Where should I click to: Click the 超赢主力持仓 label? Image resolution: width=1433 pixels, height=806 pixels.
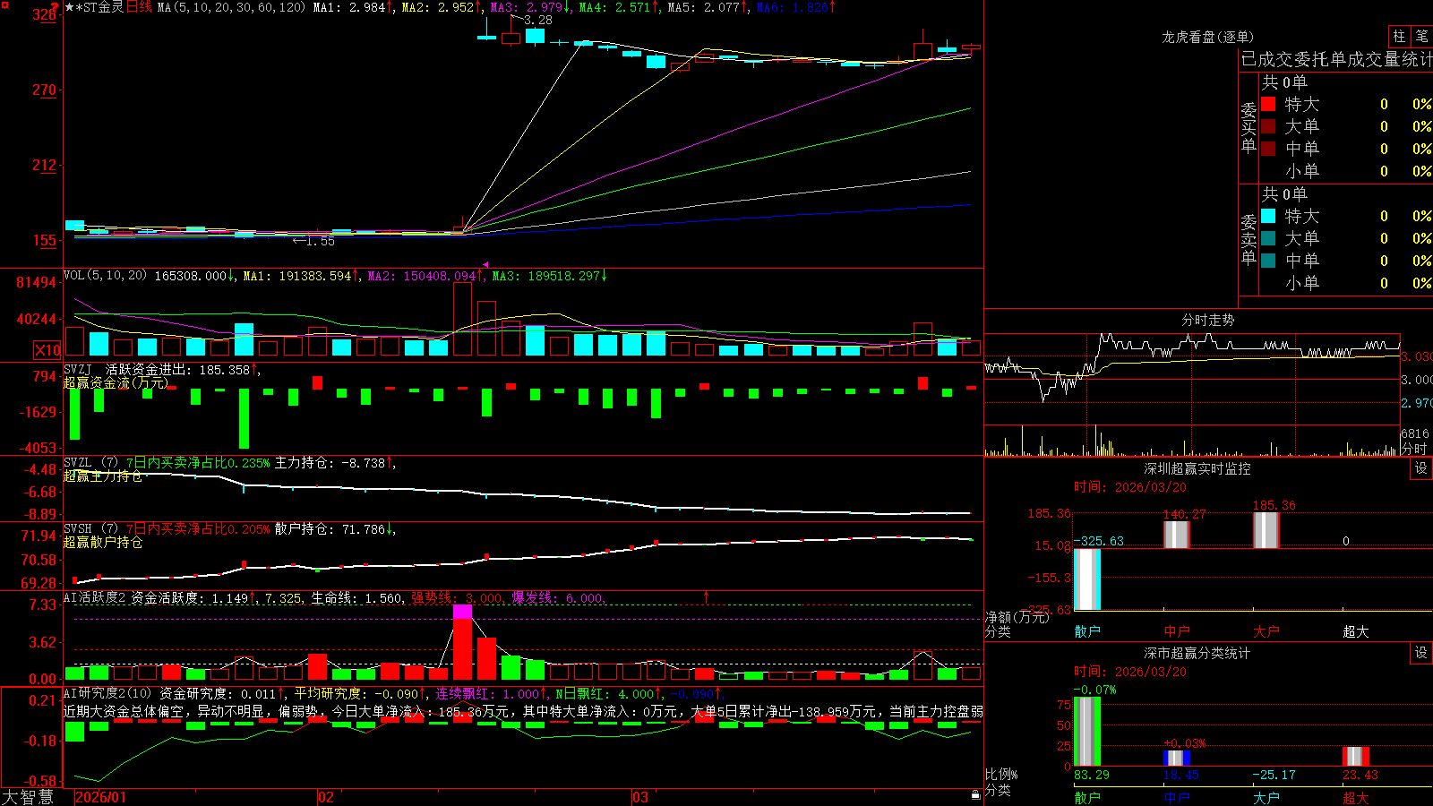(x=103, y=476)
